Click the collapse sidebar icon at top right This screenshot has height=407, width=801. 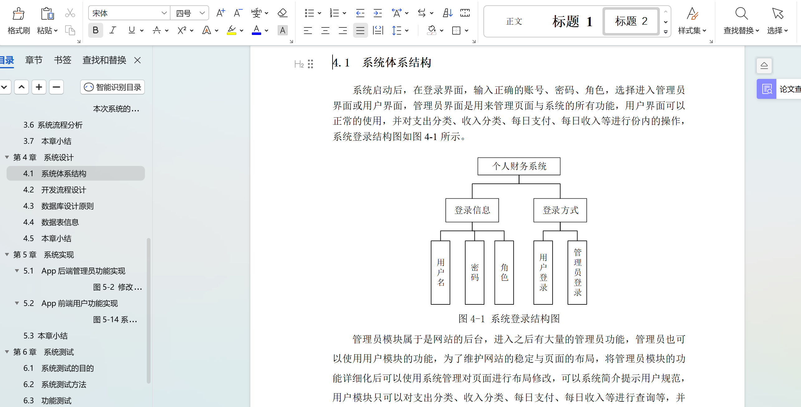click(x=764, y=65)
